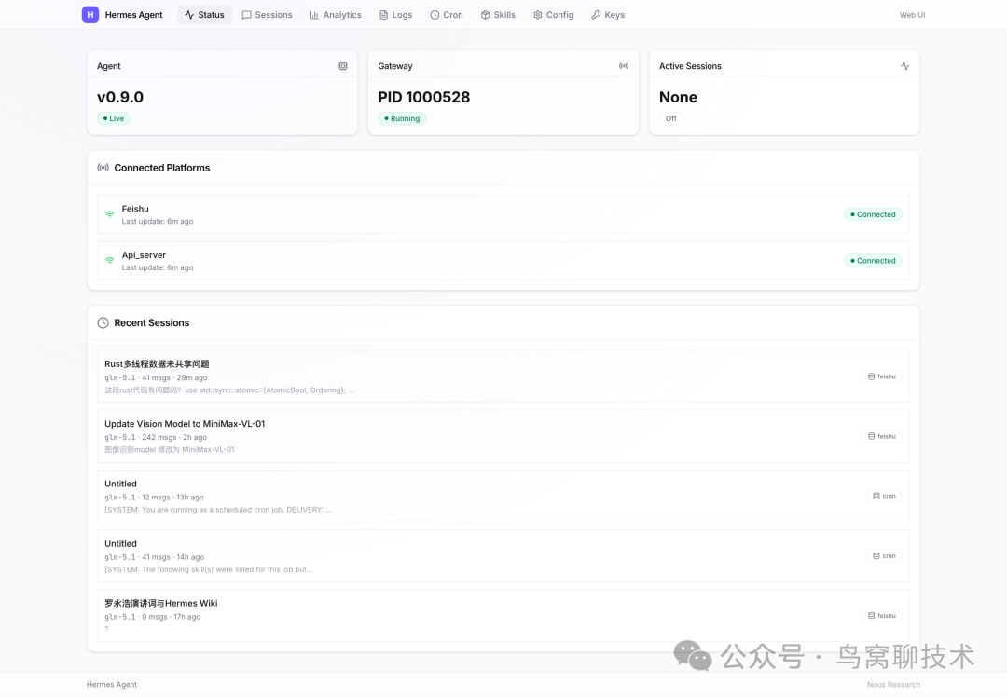
Task: Switch to the Sessions tab
Action: coord(267,14)
